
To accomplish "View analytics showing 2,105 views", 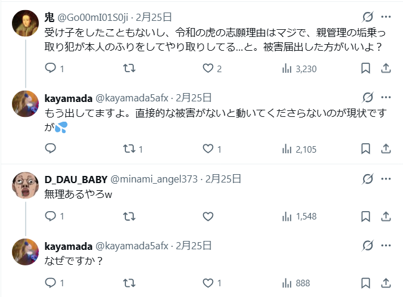I will click(x=299, y=149).
